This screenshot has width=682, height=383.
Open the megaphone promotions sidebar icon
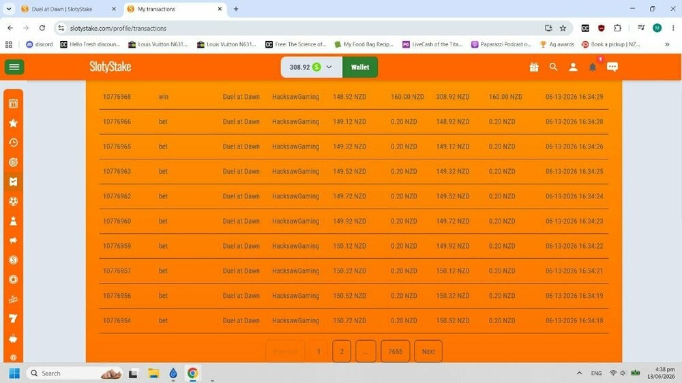click(14, 241)
